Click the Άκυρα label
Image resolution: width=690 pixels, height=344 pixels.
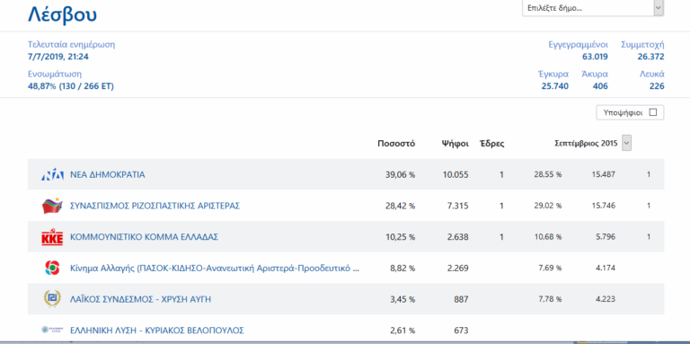pos(595,74)
